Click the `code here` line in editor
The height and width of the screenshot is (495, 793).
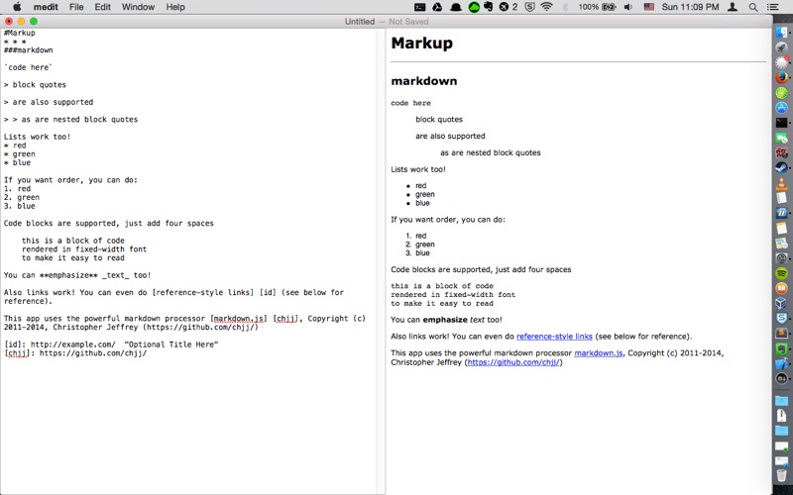pos(29,67)
